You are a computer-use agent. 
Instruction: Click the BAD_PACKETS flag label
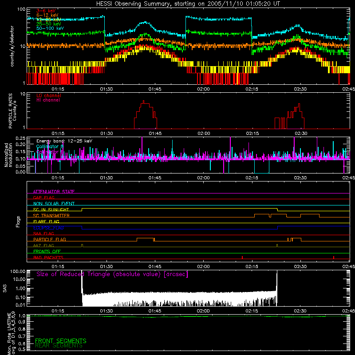48,257
